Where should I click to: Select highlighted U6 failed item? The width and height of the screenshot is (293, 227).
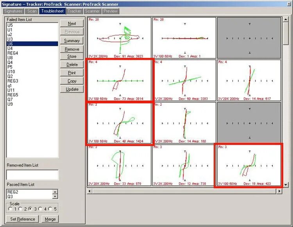(32, 44)
